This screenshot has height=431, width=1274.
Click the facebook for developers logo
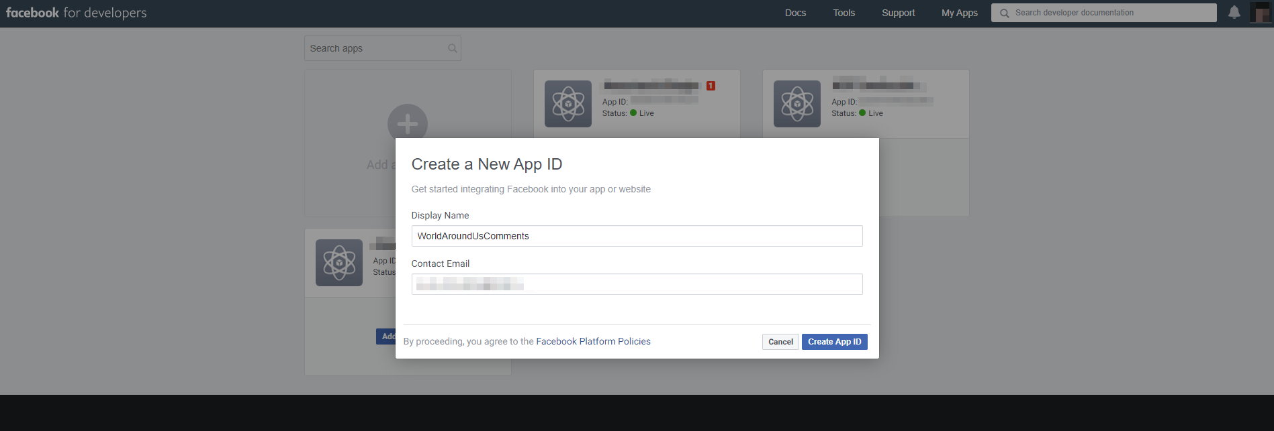(76, 13)
